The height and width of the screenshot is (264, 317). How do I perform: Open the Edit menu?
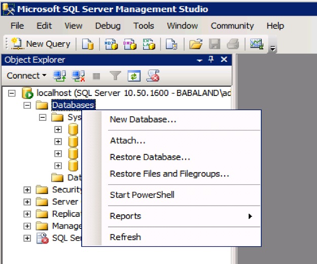[44, 26]
